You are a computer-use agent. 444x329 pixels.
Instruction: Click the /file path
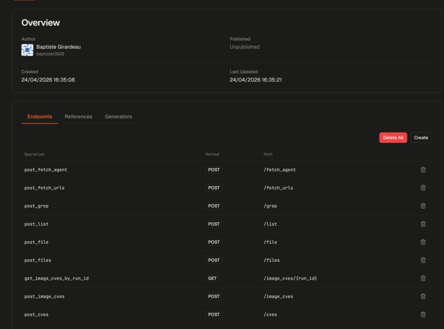click(270, 242)
